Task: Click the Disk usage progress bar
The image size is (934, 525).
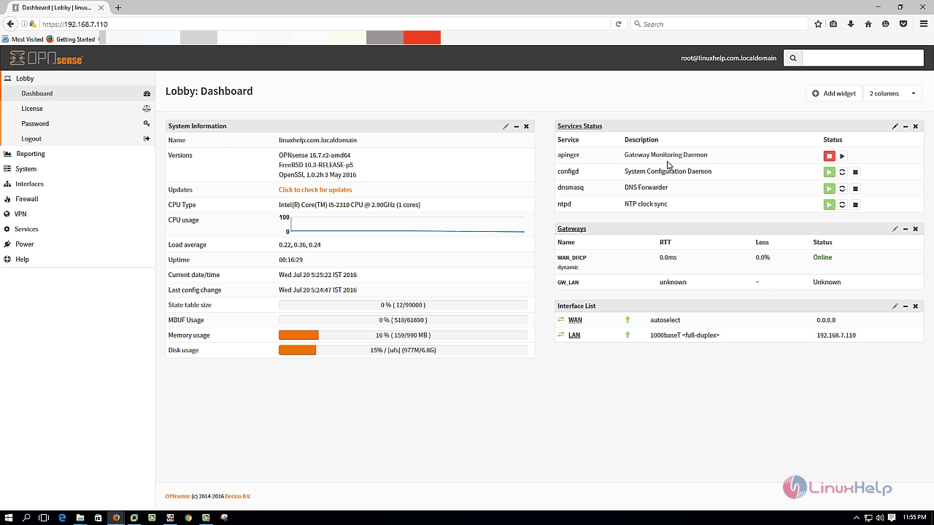Action: click(x=403, y=350)
